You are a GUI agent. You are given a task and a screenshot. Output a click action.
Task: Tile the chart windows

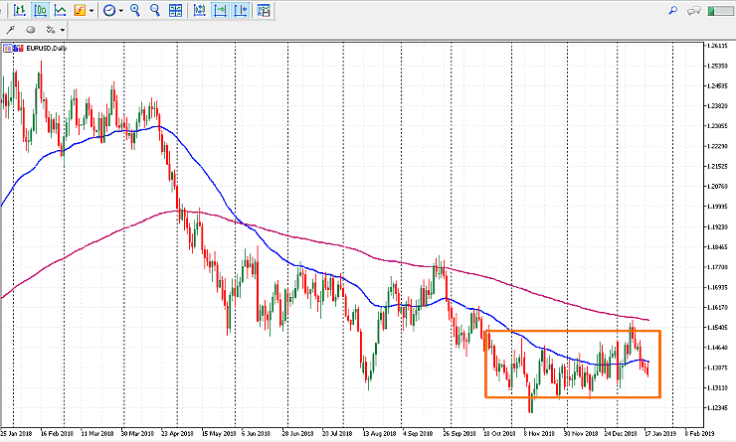pos(175,11)
